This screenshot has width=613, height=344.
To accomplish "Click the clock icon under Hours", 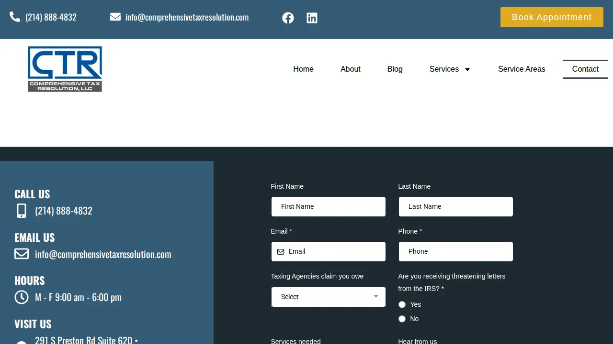I will click(22, 297).
